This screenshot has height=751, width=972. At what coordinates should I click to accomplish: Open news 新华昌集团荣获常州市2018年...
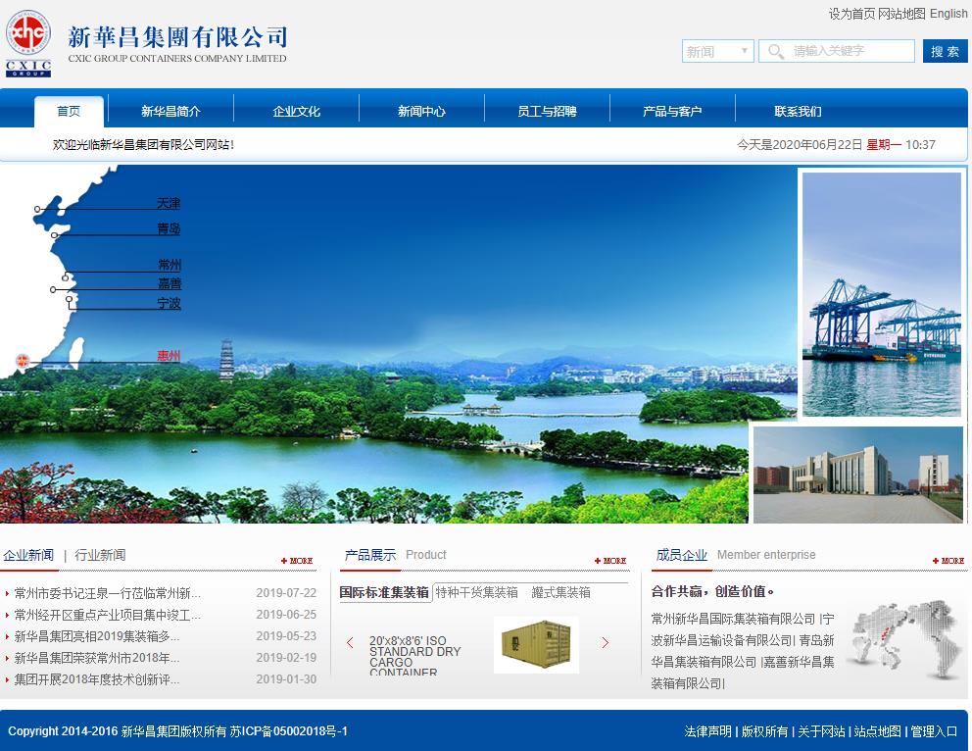(x=97, y=657)
